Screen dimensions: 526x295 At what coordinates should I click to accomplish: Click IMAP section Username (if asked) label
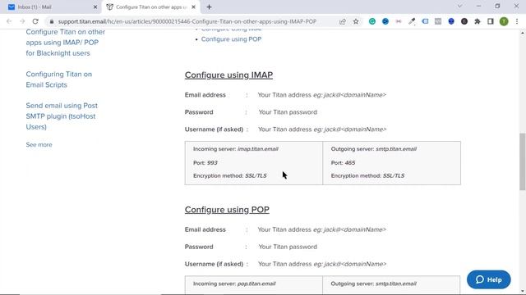(214, 129)
